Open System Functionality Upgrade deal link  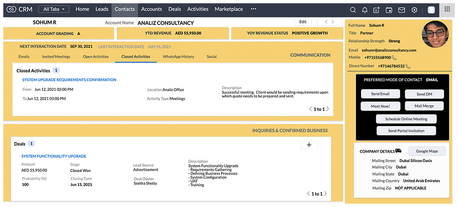54,157
